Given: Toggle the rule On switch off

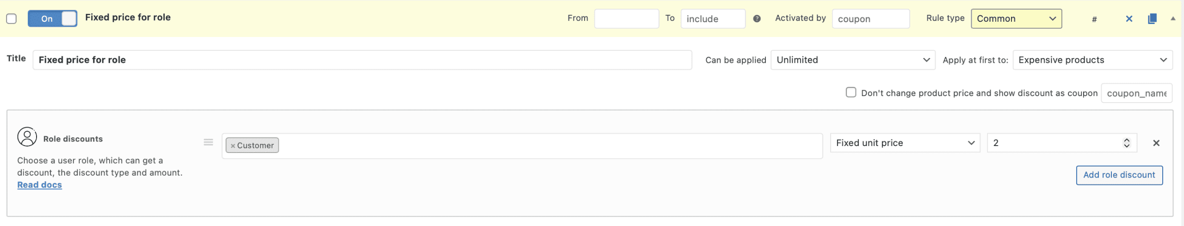Looking at the screenshot, I should point(52,18).
